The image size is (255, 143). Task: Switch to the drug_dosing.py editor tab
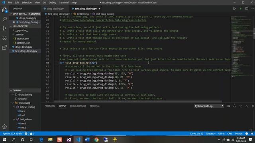(55, 9)
